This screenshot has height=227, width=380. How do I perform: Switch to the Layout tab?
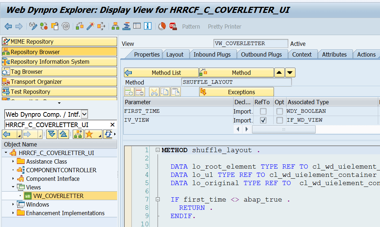tap(176, 54)
